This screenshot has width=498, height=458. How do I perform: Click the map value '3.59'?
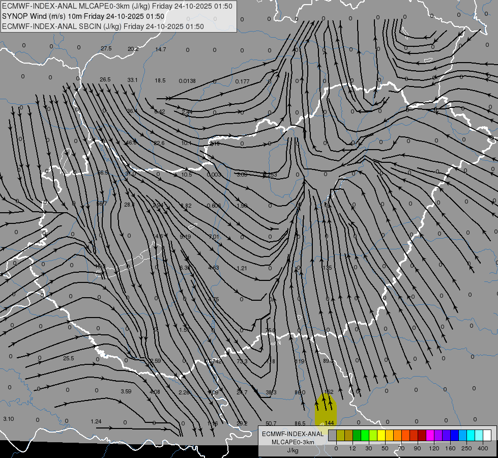tap(126, 391)
